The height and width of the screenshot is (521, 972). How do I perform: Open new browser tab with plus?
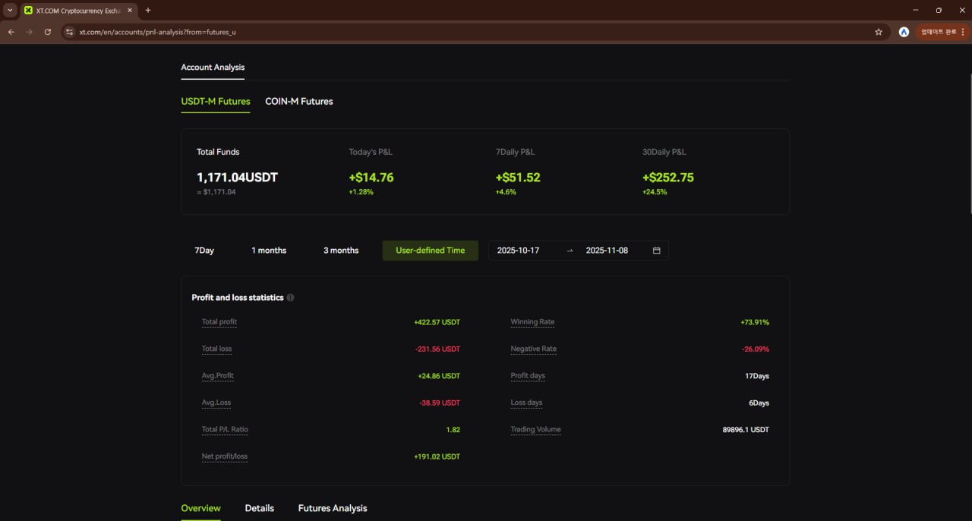(x=148, y=11)
